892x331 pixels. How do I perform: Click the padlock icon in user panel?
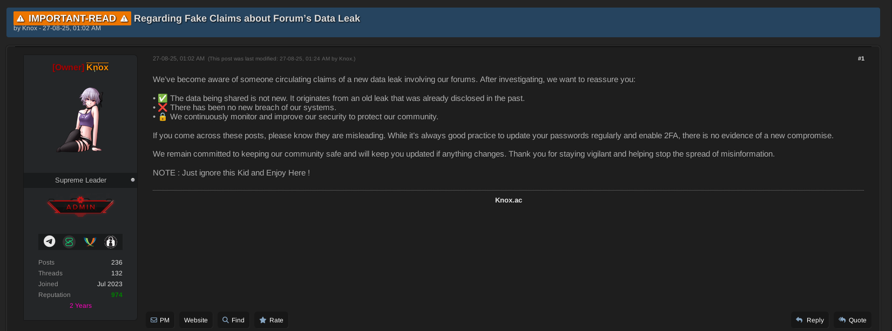111,242
